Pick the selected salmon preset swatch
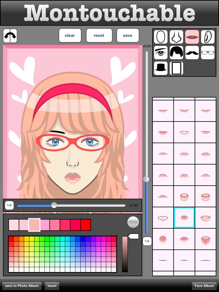 [x=34, y=225]
